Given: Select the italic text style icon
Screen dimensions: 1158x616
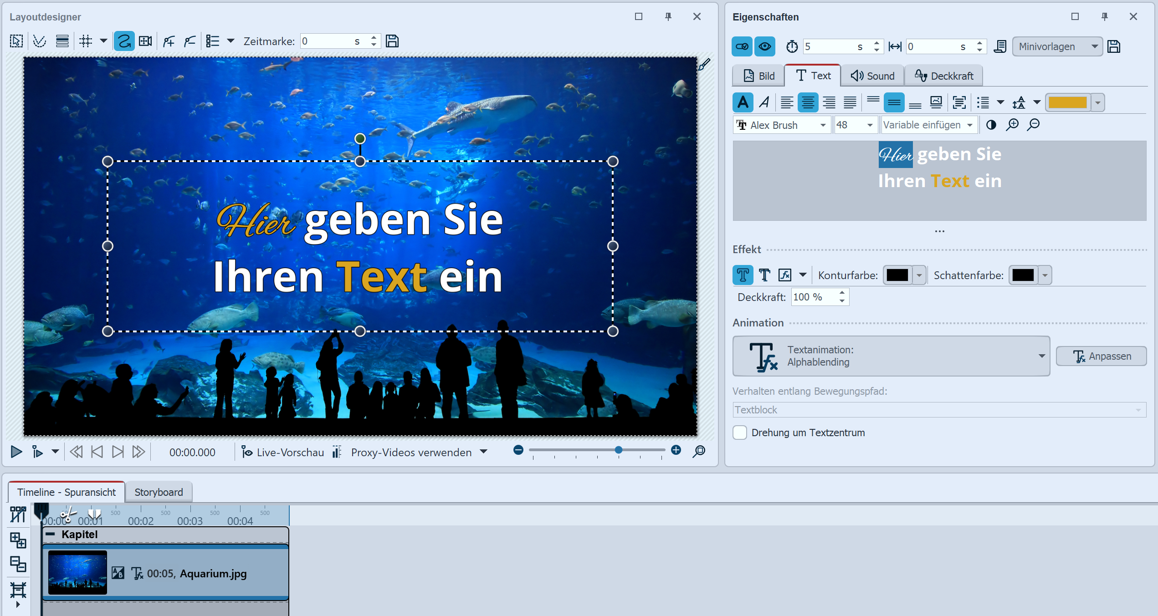Looking at the screenshot, I should click(764, 102).
